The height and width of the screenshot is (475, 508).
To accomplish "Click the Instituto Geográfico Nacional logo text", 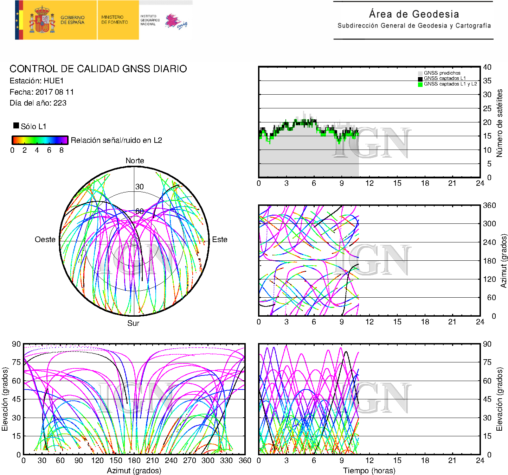I will pos(150,20).
